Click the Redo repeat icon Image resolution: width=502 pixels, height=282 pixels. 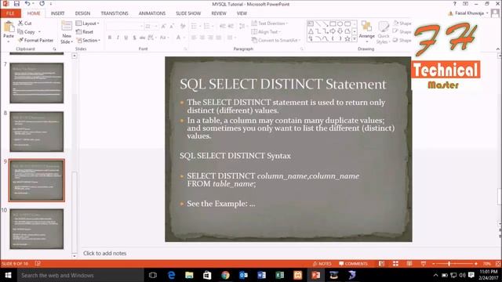pos(42,4)
